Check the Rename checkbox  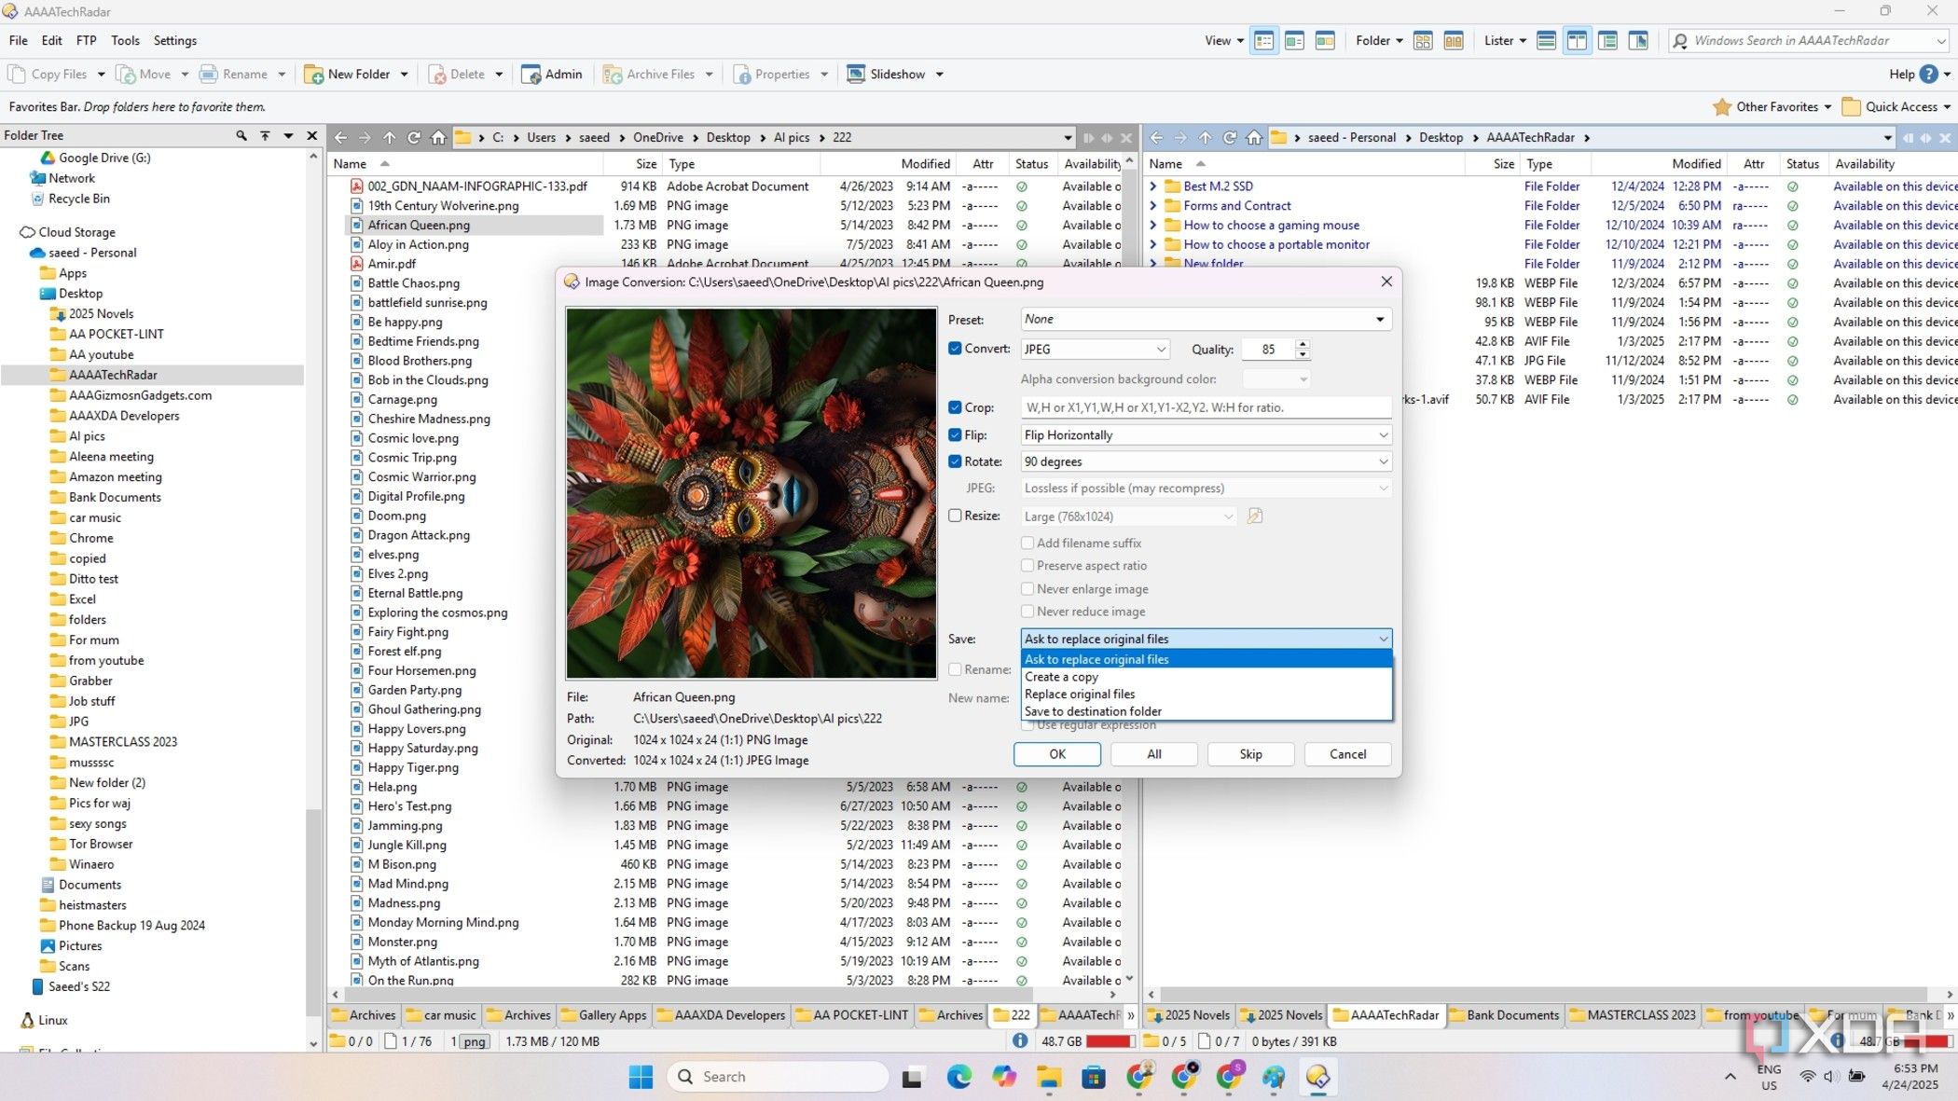pyautogui.click(x=955, y=668)
